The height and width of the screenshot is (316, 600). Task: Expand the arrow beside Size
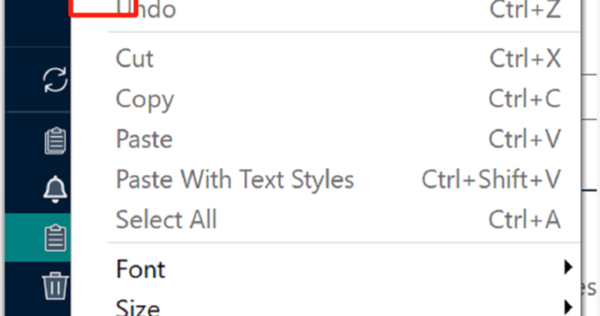(568, 307)
